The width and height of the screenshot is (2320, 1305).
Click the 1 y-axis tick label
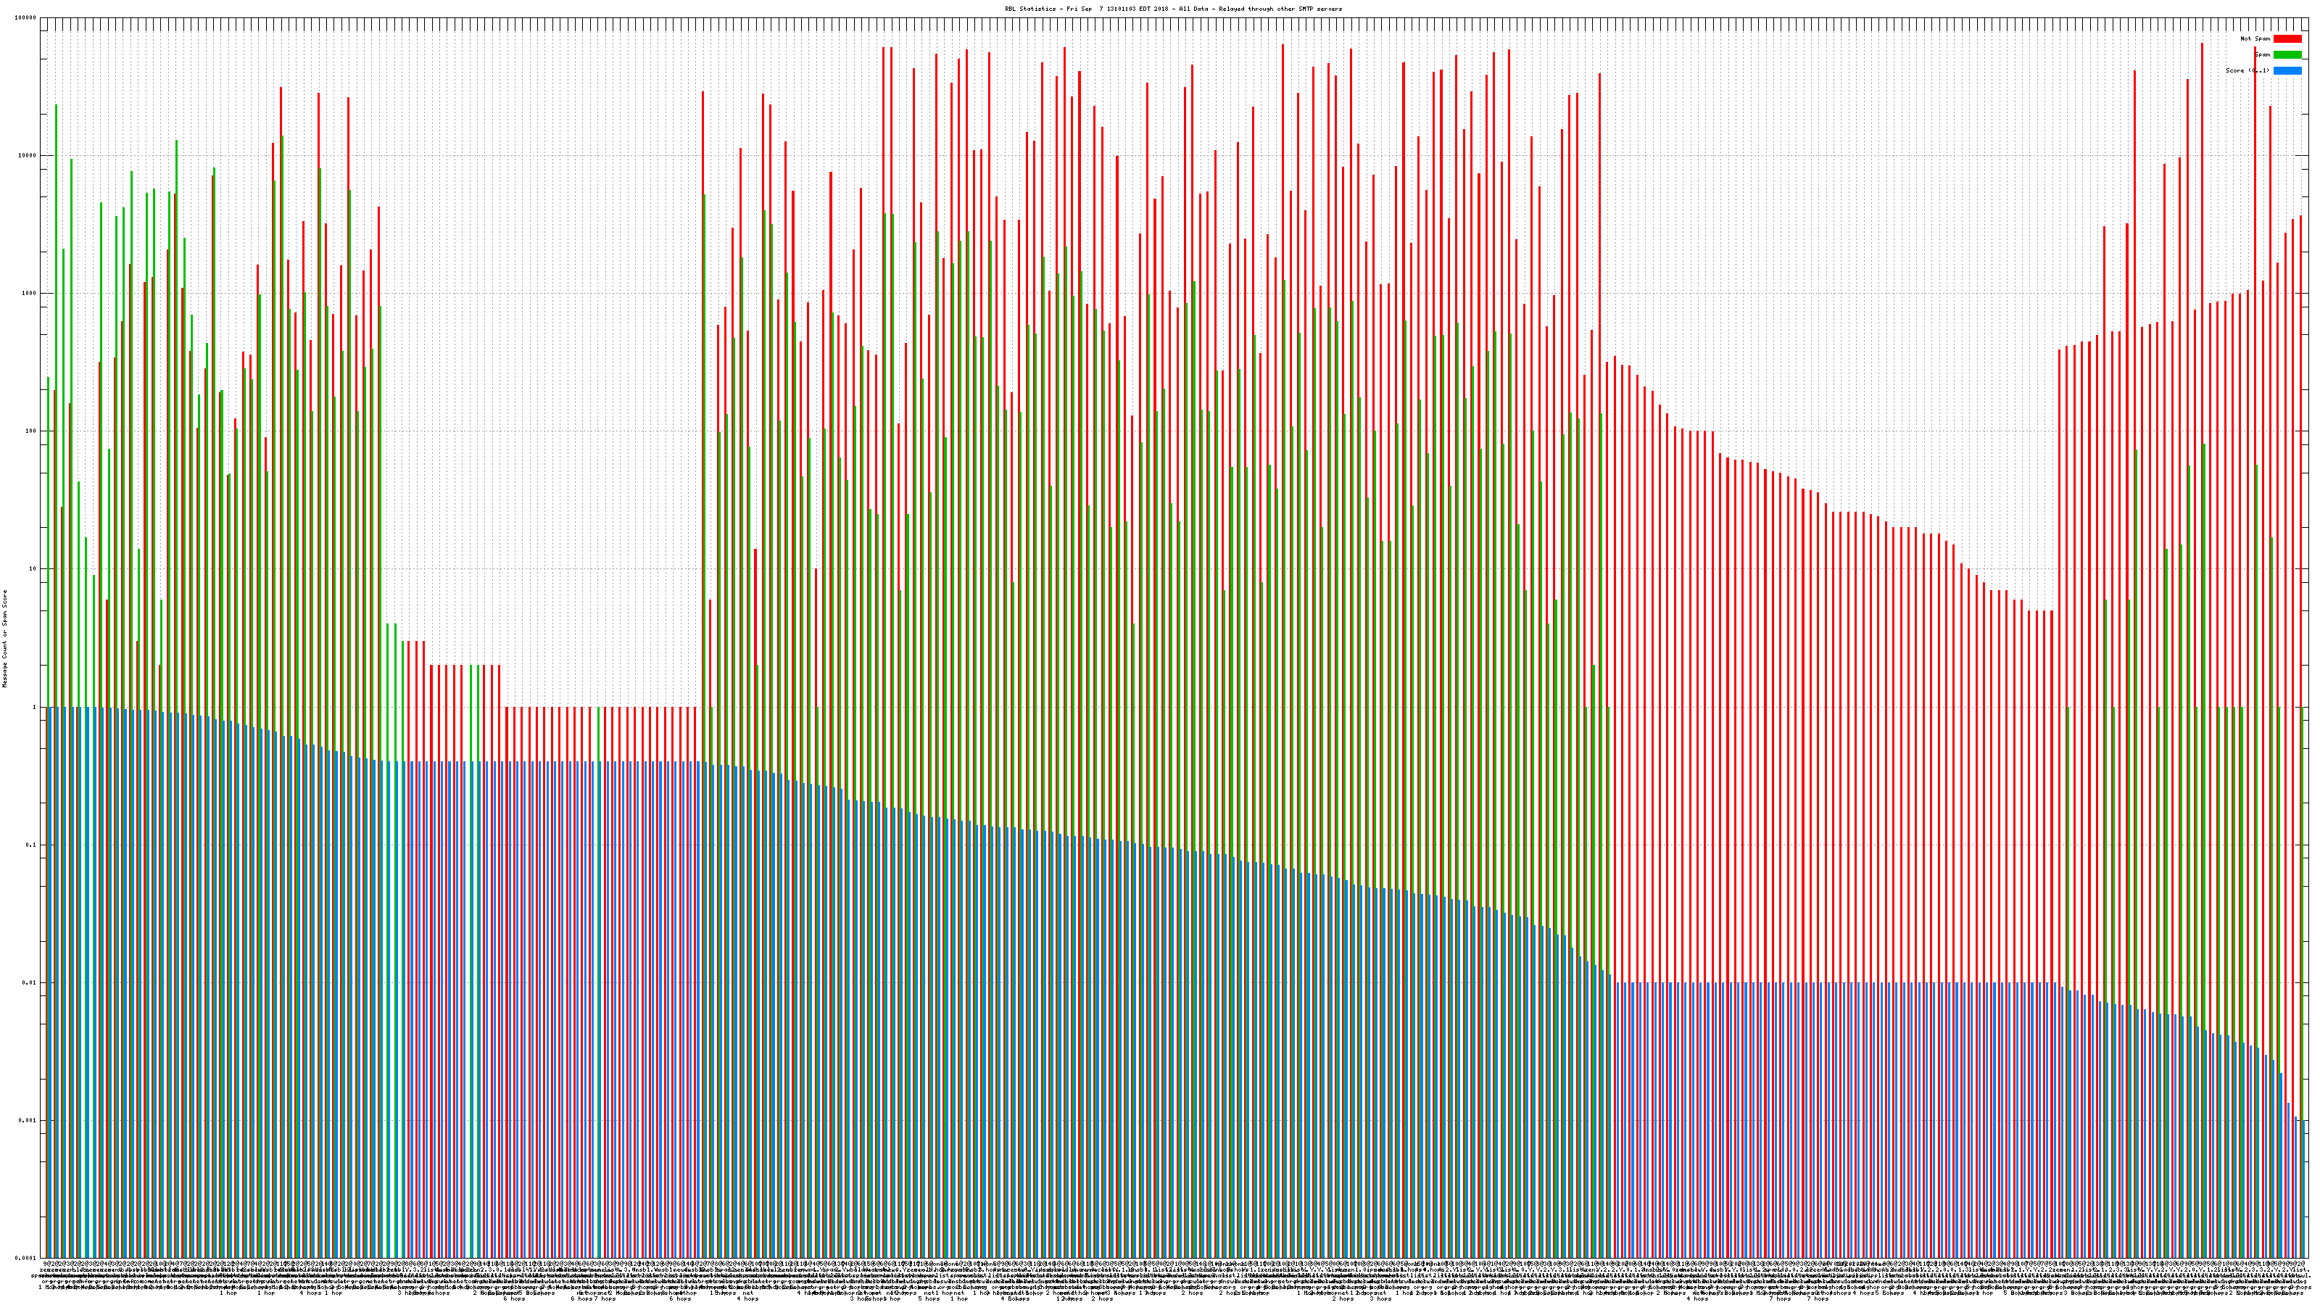35,707
